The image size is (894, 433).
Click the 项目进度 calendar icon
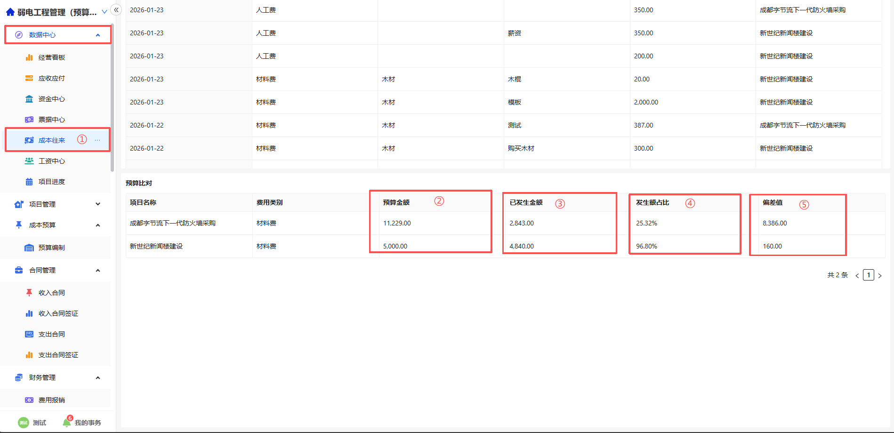tap(29, 182)
